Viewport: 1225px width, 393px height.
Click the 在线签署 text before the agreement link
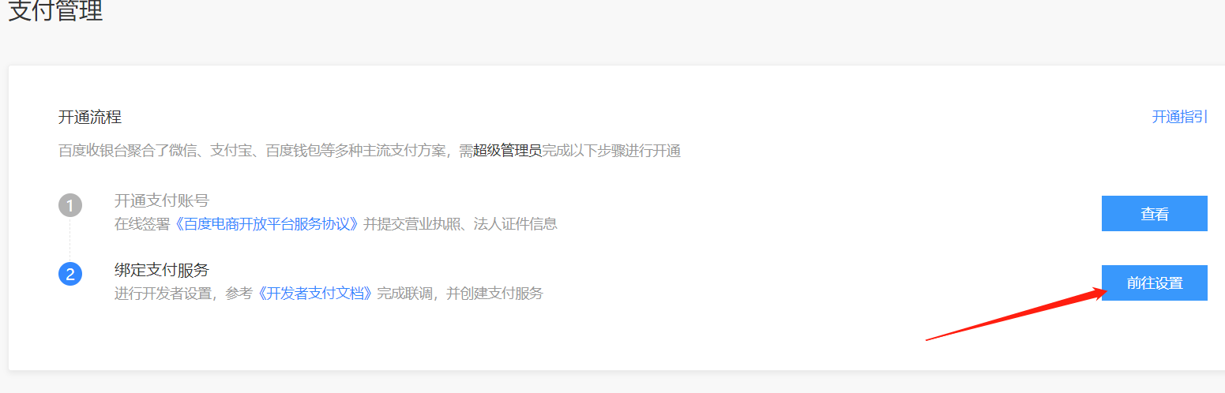[x=142, y=223]
